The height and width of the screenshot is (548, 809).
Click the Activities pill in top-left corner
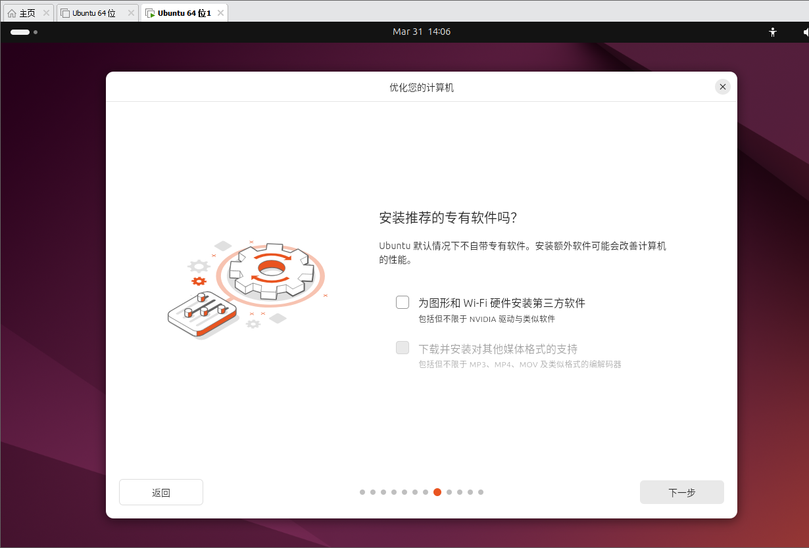tap(24, 32)
